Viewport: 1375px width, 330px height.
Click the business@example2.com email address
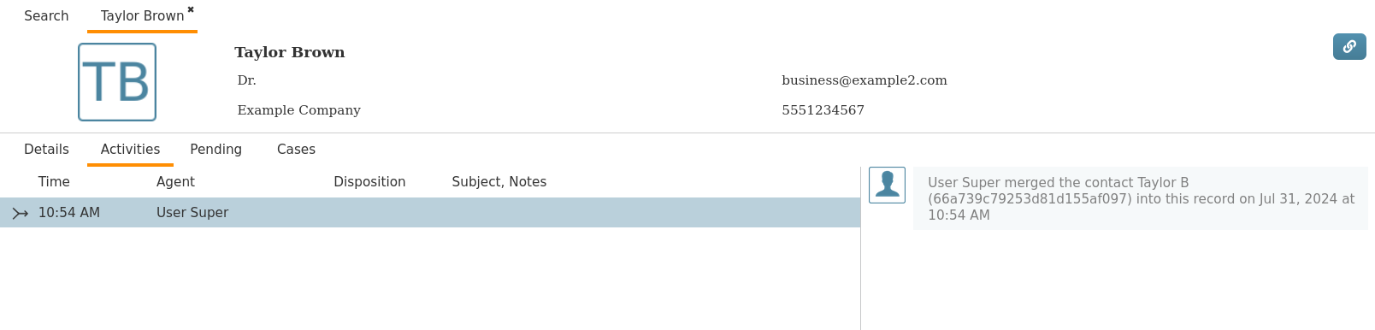click(x=865, y=80)
